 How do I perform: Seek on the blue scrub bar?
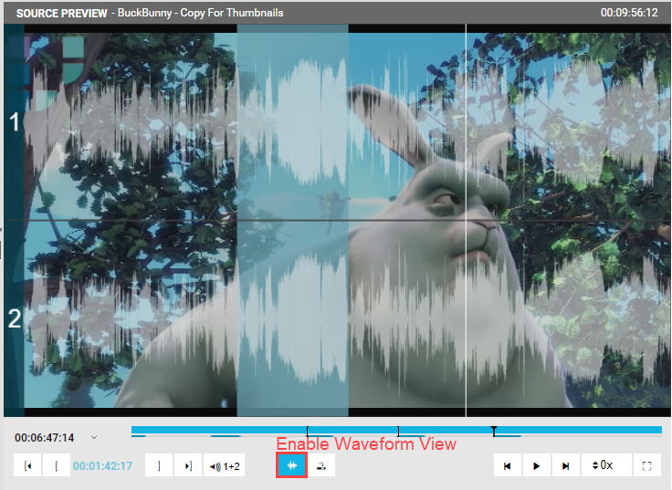click(396, 430)
